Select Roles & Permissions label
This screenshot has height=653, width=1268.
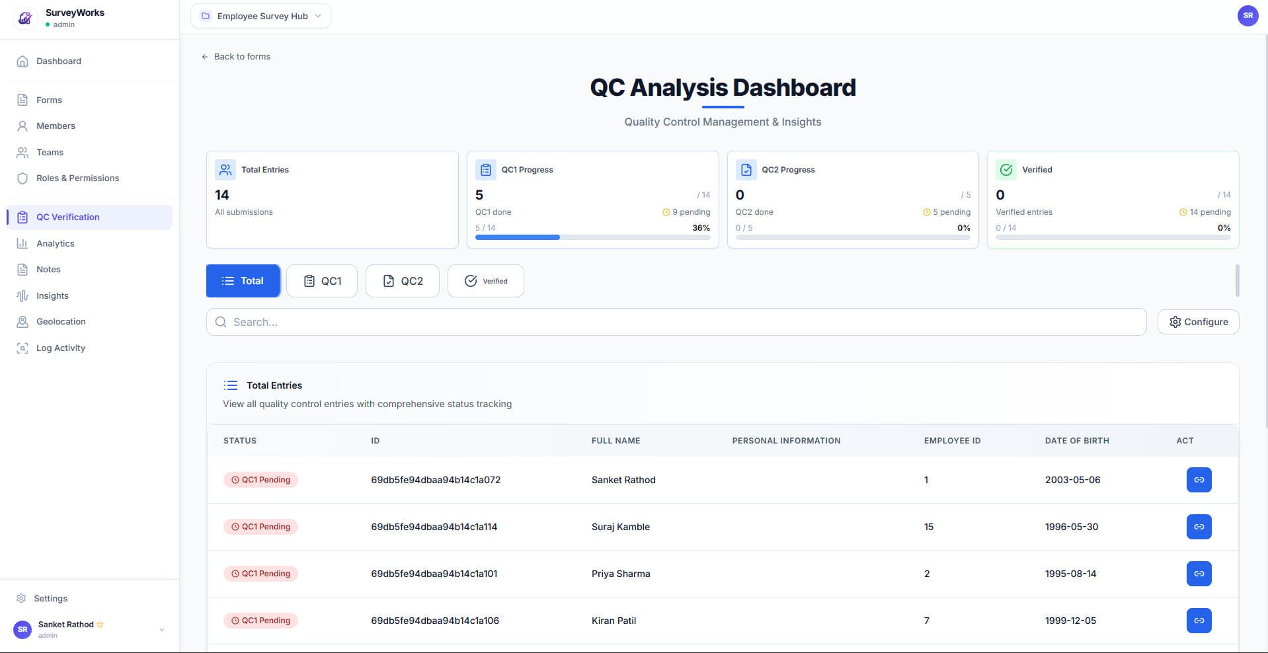78,178
